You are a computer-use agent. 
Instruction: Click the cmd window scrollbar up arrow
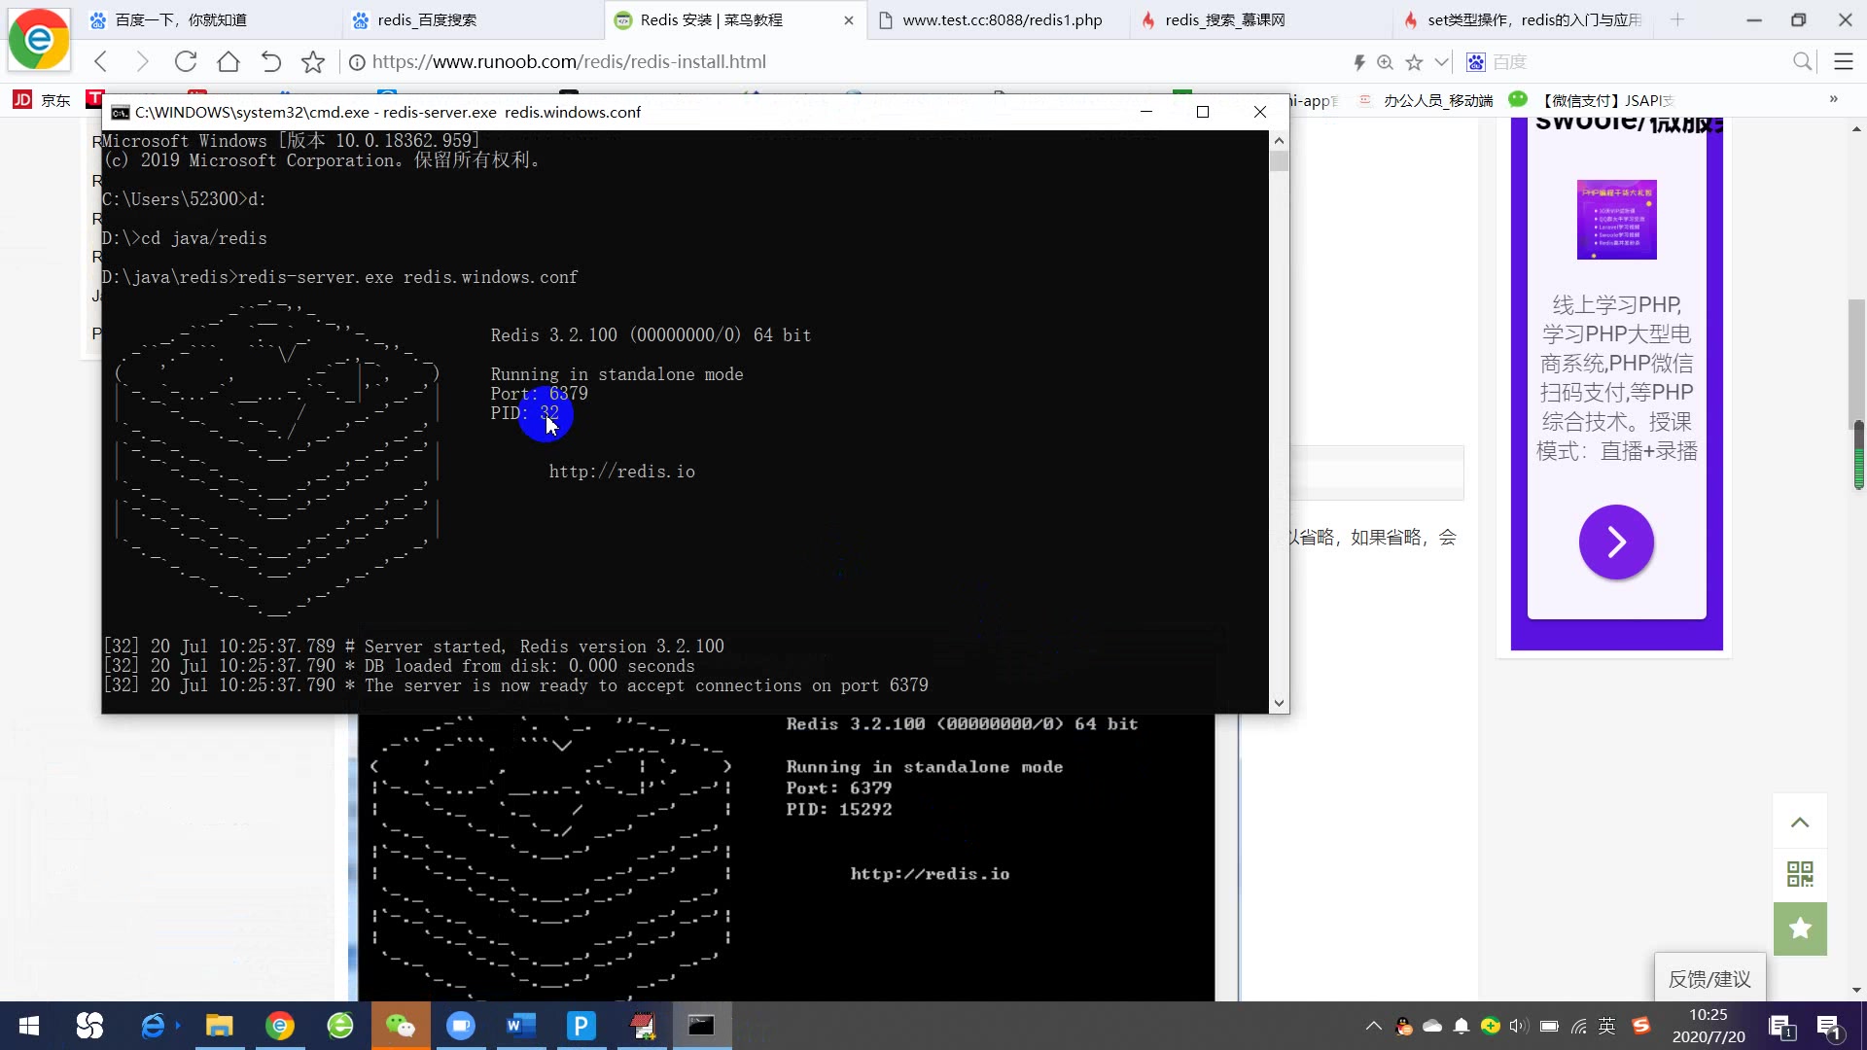[x=1279, y=141]
